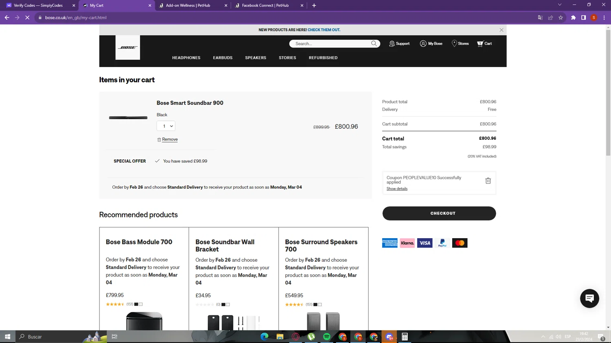
Task: Click the CHECK THEM OUT link
Action: (324, 30)
